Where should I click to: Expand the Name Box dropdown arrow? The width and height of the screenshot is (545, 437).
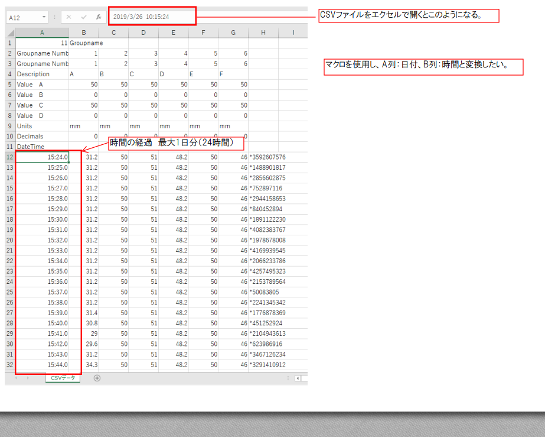pos(45,18)
